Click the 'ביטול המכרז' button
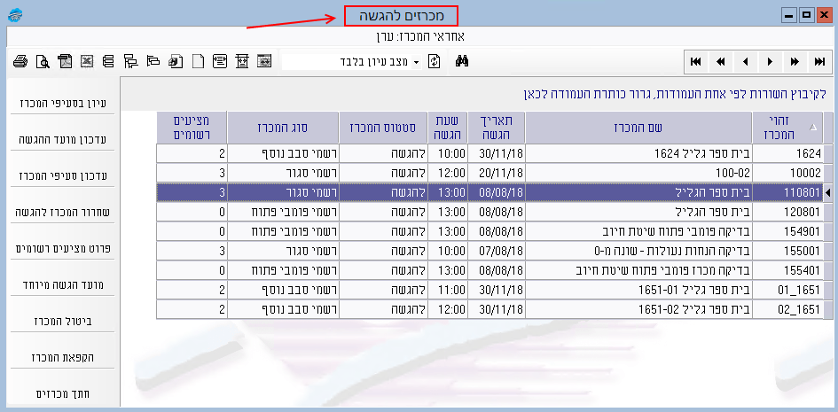The width and height of the screenshot is (838, 412). click(x=62, y=321)
